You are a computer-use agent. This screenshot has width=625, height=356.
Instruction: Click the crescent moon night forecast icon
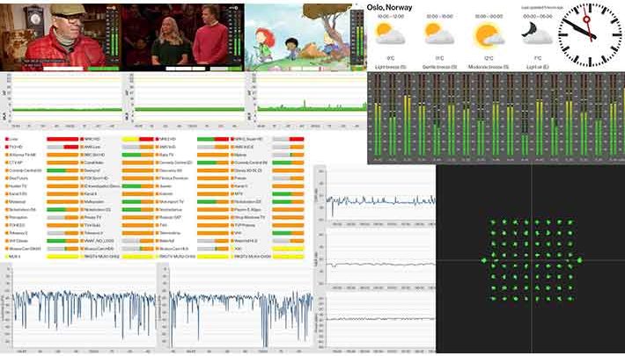tap(533, 33)
